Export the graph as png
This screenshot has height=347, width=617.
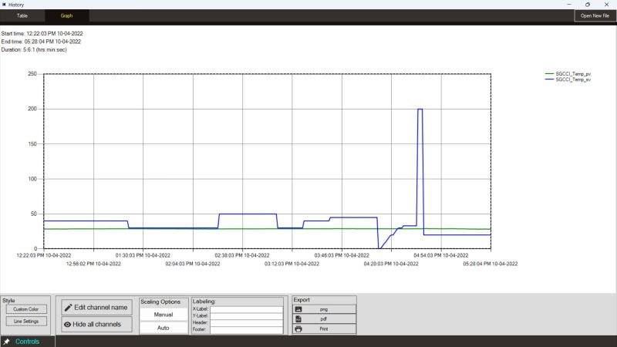point(324,309)
